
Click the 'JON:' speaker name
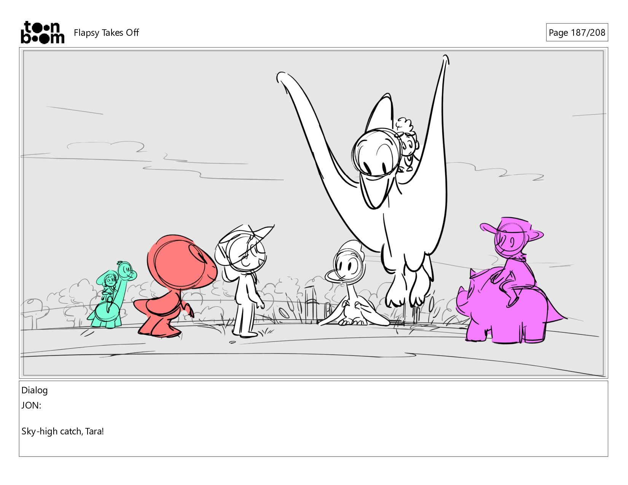point(31,405)
